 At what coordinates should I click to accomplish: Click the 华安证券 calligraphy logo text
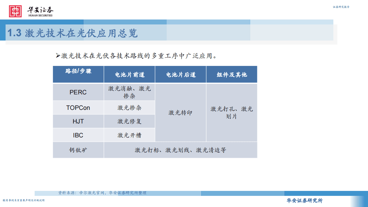tap(41, 9)
